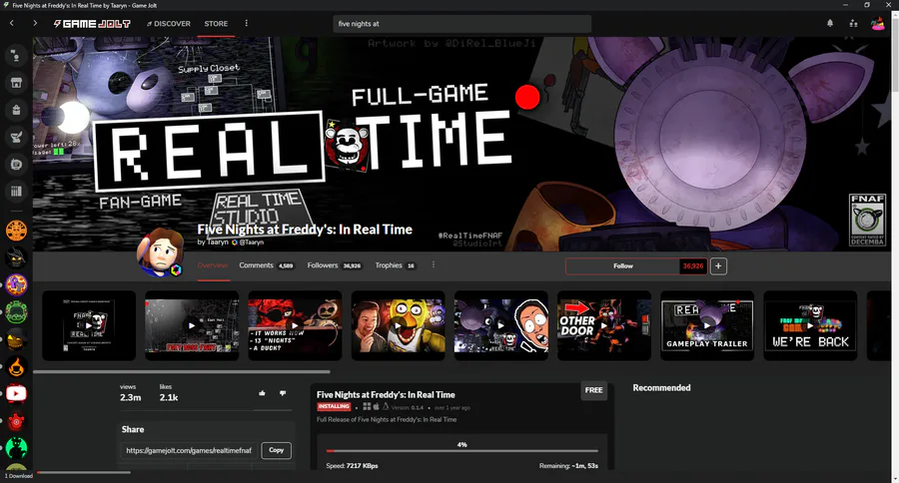Open the backpack icon in the sidebar
The width and height of the screenshot is (899, 483).
pyautogui.click(x=16, y=110)
